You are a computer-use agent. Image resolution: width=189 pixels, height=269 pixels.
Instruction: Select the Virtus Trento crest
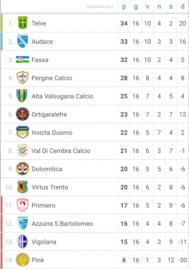[23, 187]
